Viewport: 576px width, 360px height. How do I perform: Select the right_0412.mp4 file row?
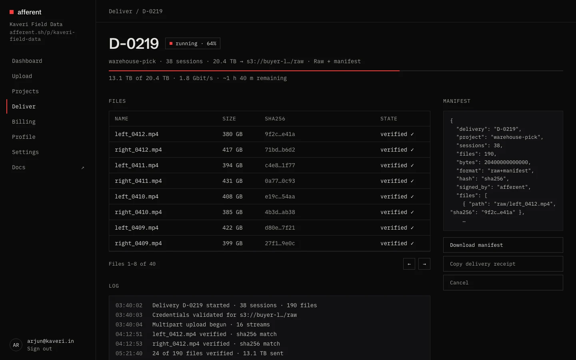270,150
